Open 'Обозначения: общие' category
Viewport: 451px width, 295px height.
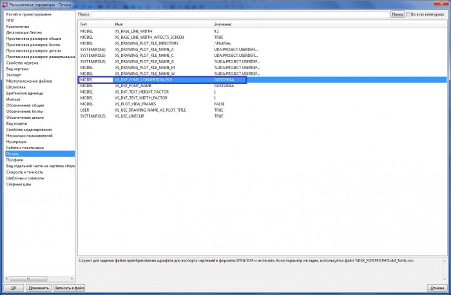pos(25,105)
